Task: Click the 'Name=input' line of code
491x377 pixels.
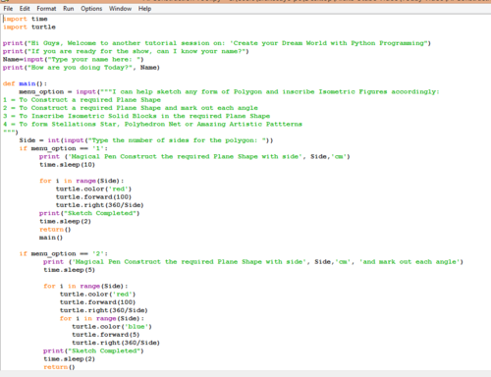Action: (x=74, y=60)
